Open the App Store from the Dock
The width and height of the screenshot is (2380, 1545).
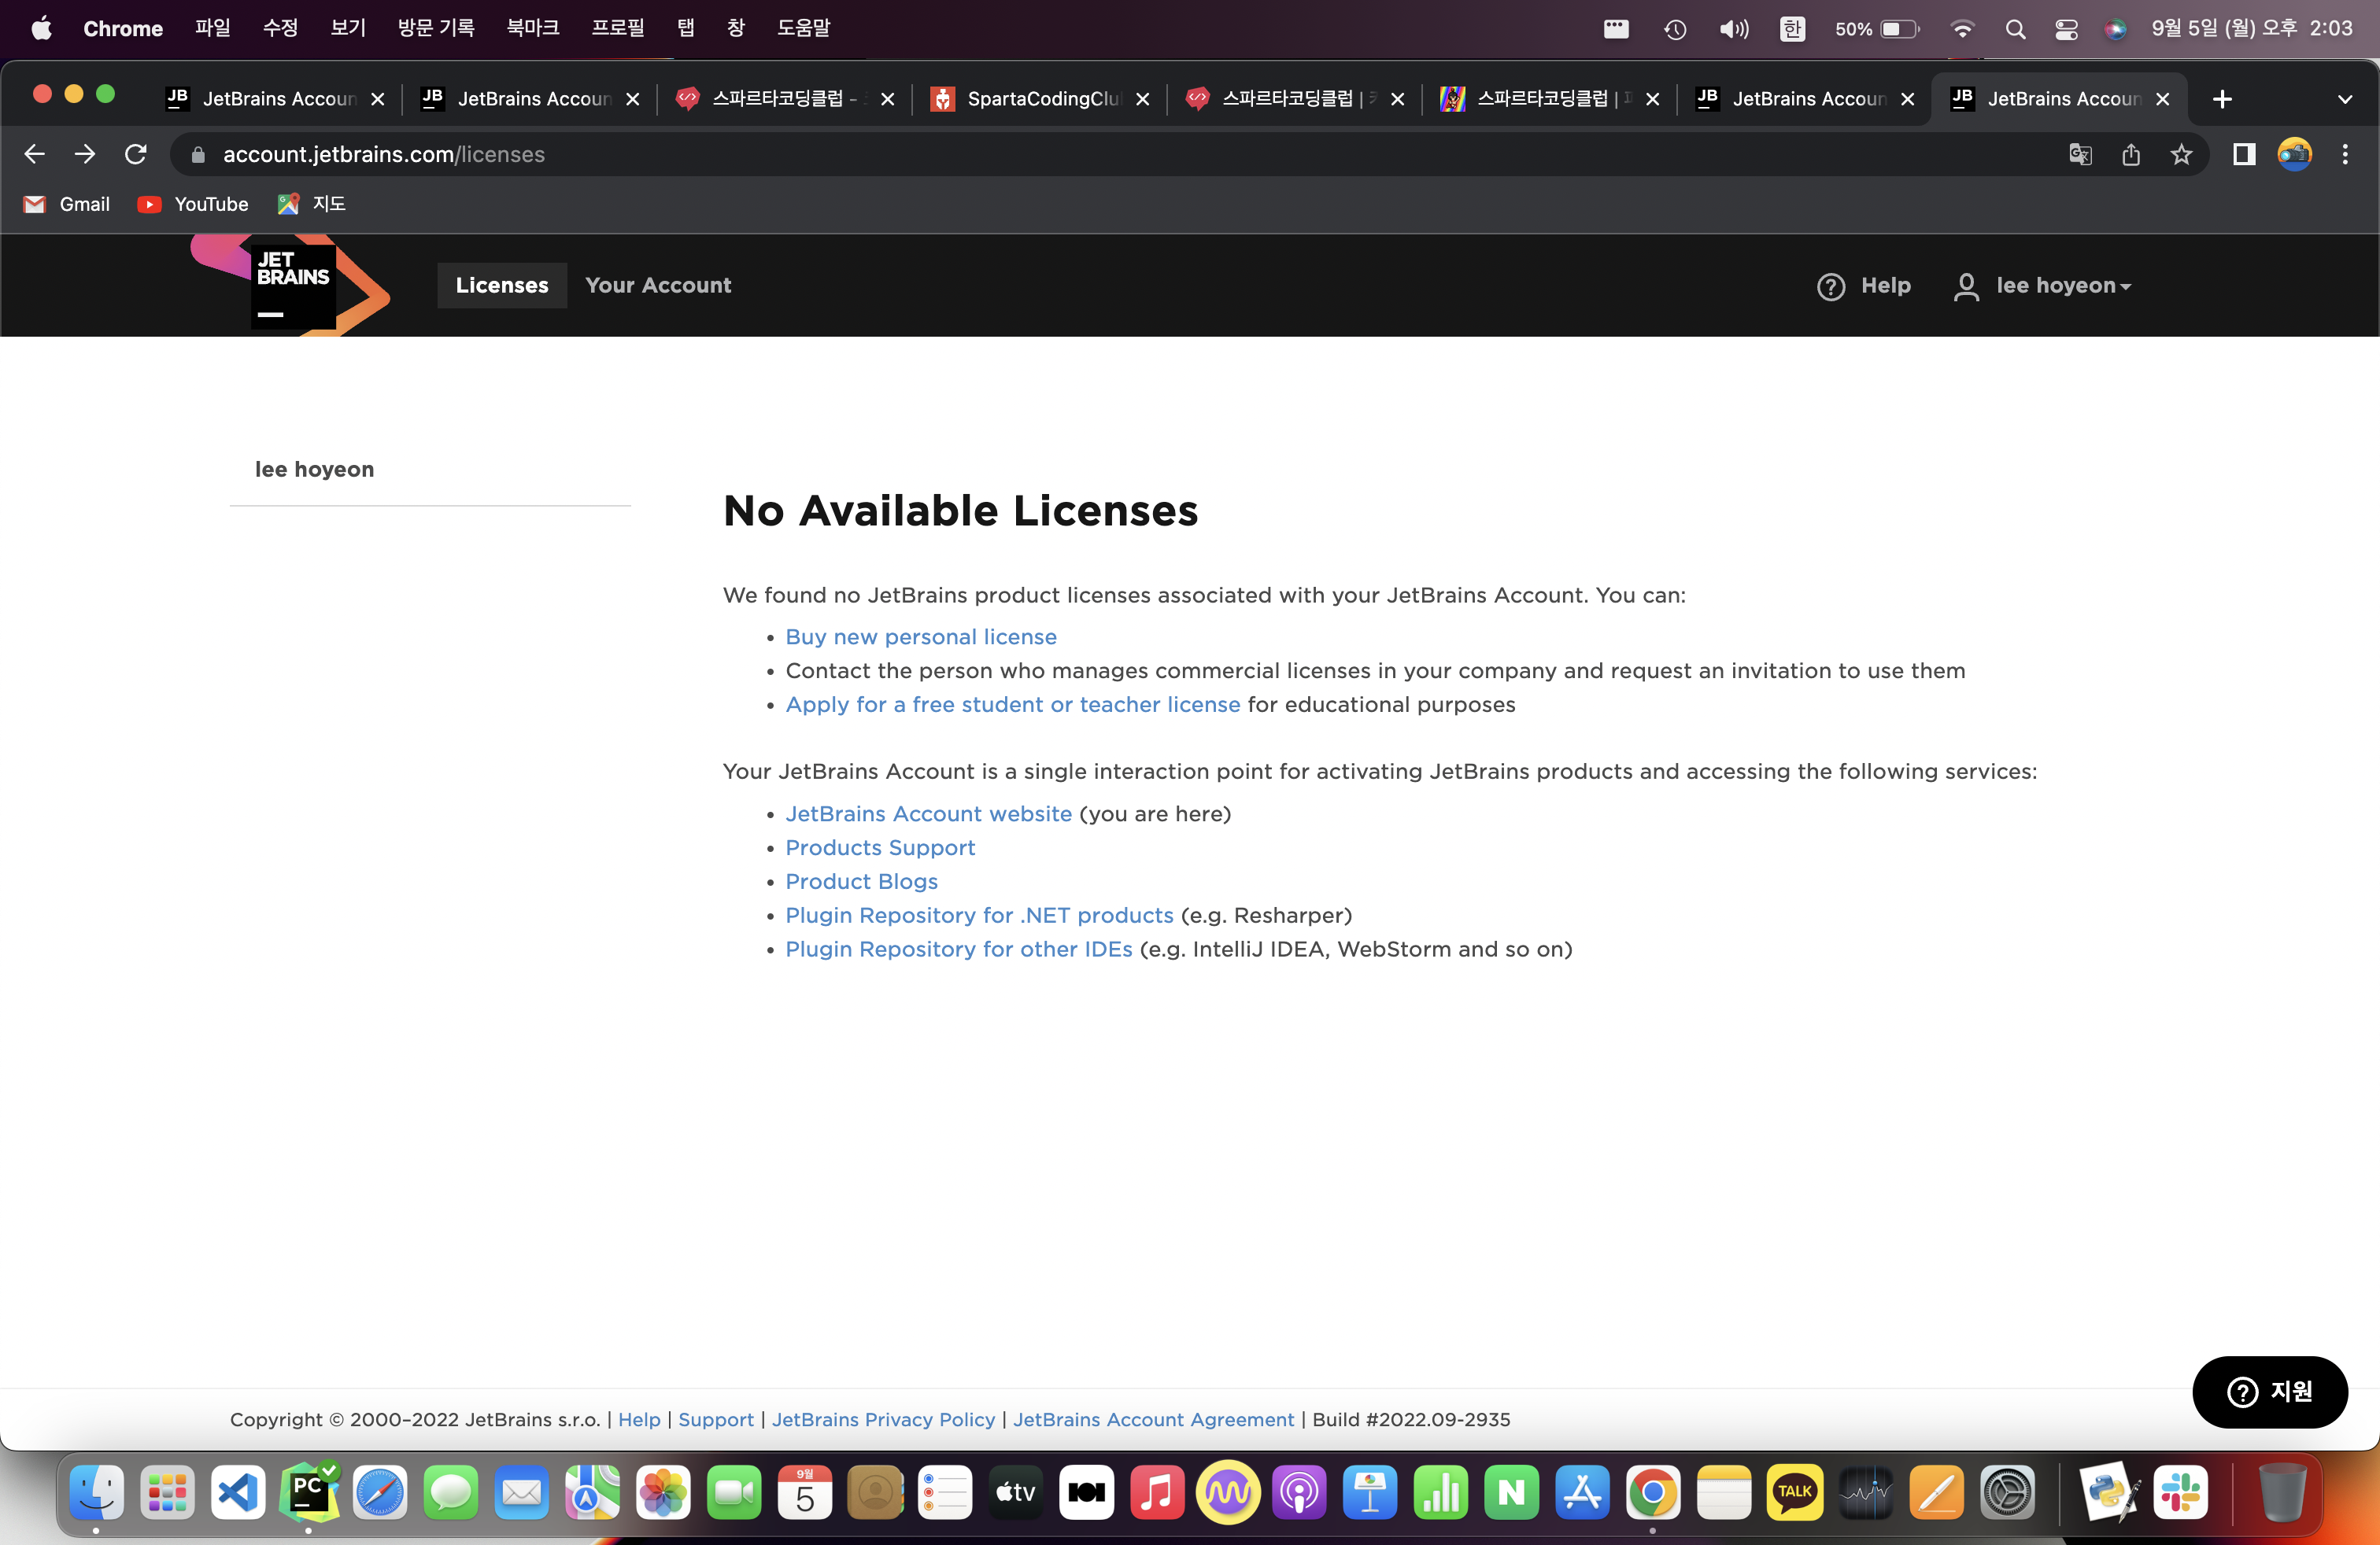(x=1582, y=1492)
